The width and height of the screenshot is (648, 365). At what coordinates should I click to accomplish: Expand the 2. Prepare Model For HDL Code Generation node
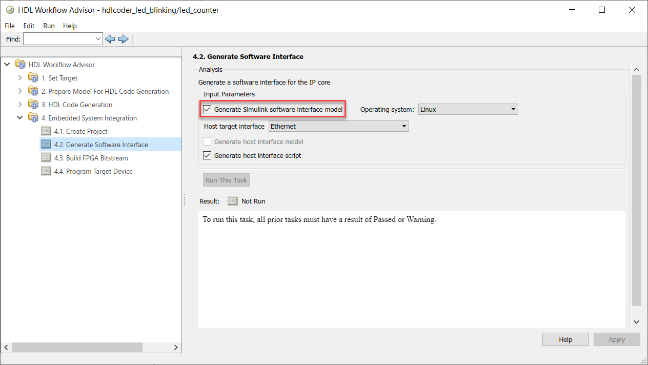(x=20, y=91)
